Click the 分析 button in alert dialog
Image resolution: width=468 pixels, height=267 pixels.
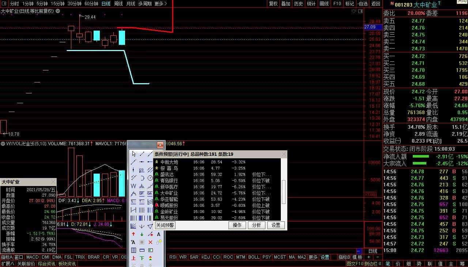coord(257,225)
